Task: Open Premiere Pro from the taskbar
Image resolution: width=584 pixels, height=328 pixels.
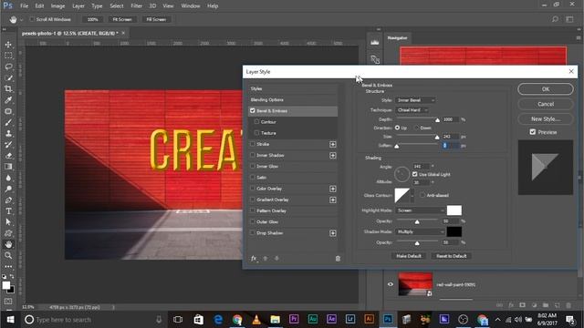Action: click(294, 319)
